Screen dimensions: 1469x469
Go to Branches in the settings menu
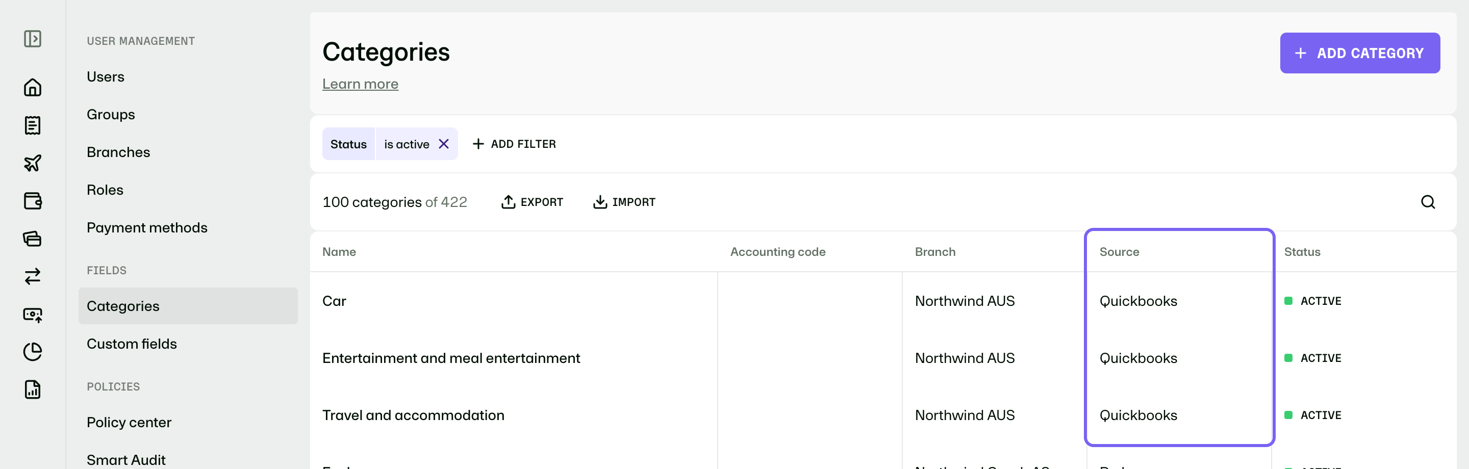(x=118, y=152)
